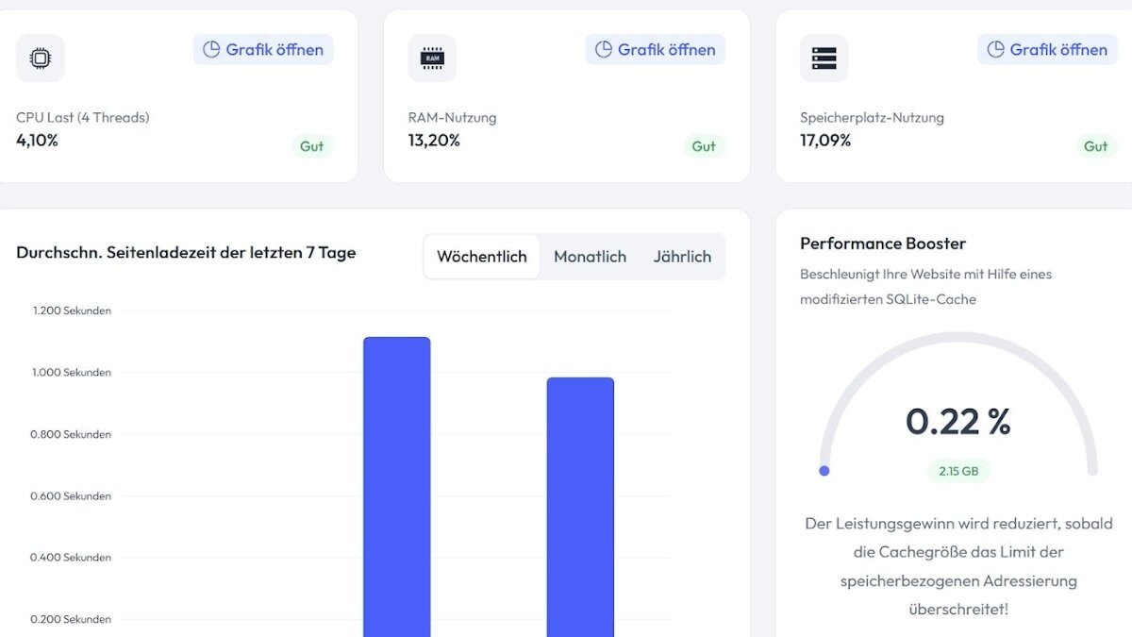Viewport: 1132px width, 637px height.
Task: Click the pie chart icon in CPU card
Action: coord(211,50)
